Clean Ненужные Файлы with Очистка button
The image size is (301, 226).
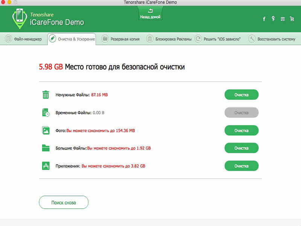point(242,95)
